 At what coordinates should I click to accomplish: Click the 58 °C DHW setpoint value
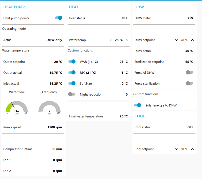click(x=184, y=40)
